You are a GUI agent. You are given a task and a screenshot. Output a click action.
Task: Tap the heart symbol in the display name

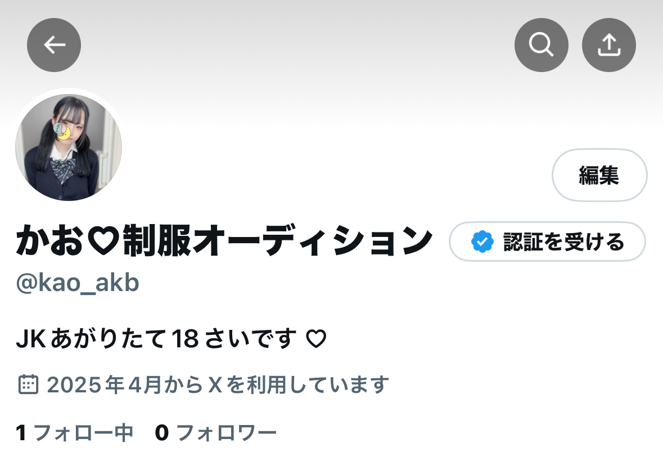(x=103, y=240)
